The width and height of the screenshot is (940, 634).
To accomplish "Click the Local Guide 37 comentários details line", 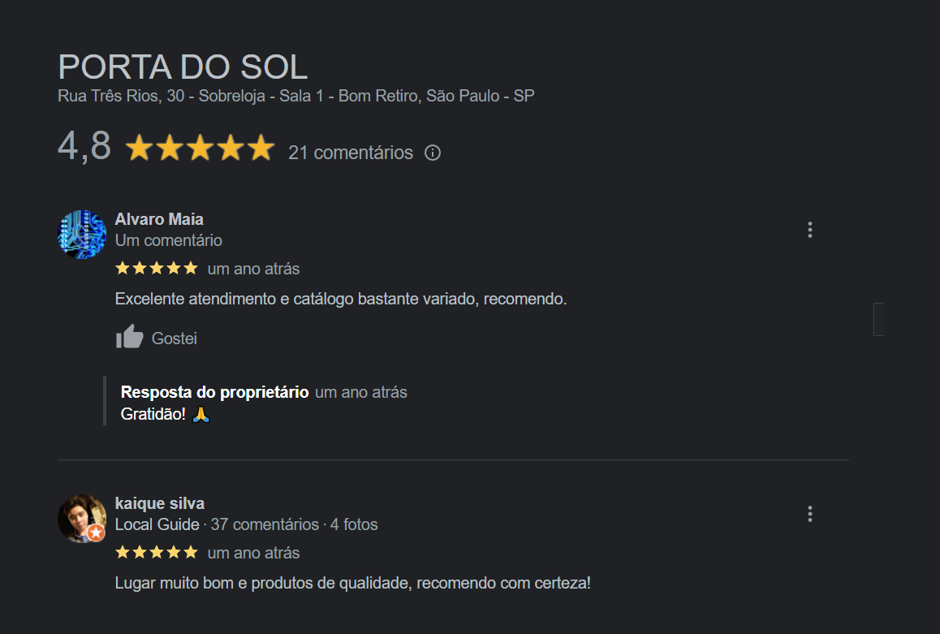I will coord(246,524).
